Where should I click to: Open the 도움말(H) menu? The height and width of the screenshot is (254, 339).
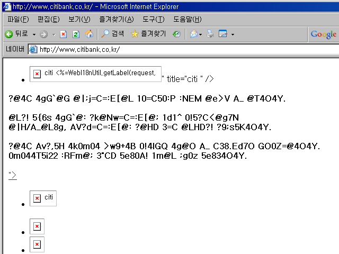[x=188, y=20]
